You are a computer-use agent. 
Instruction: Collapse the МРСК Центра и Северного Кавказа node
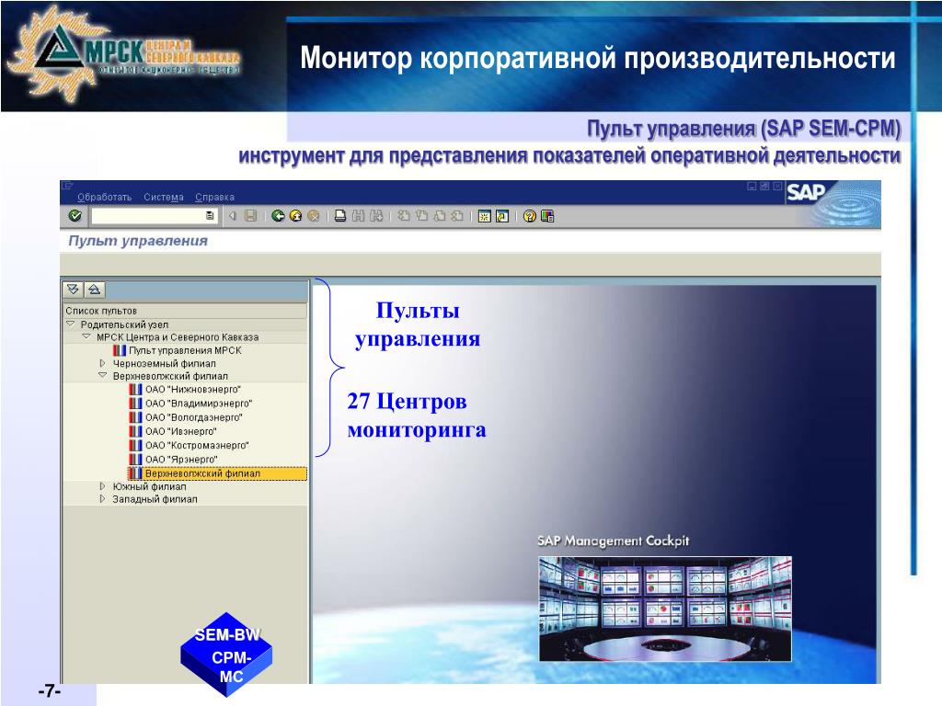(86, 336)
